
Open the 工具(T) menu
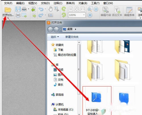(x=95, y=3)
